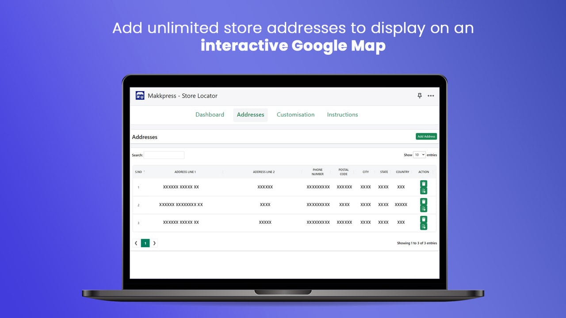Edit the second address entry
This screenshot has height=318, width=566.
(424, 208)
